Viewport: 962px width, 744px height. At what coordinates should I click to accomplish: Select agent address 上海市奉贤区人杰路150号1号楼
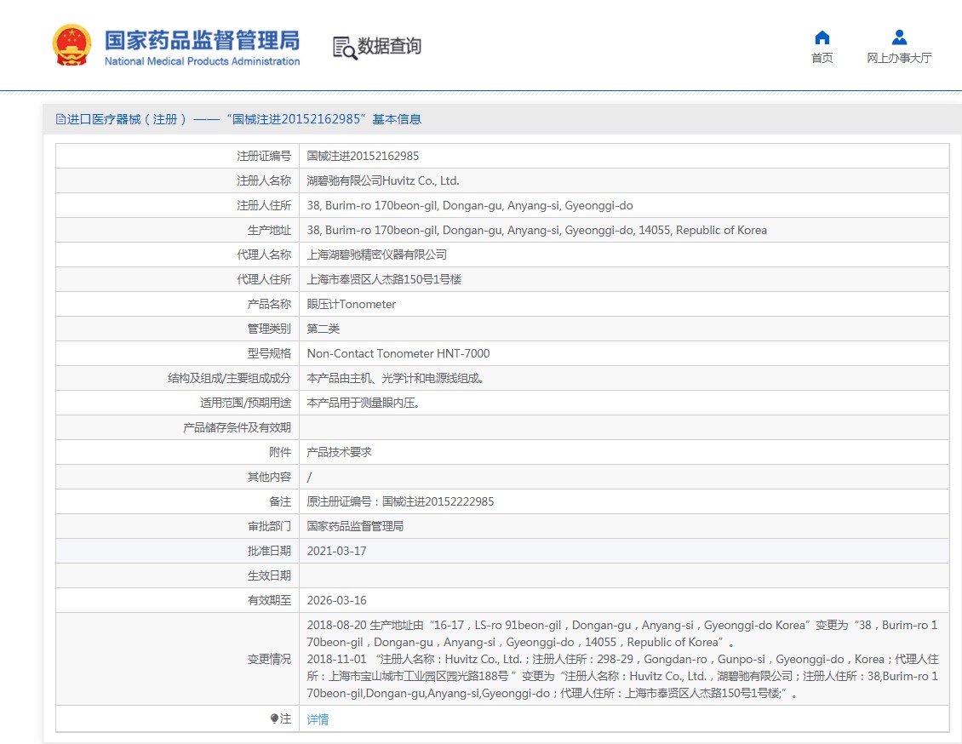click(x=384, y=280)
